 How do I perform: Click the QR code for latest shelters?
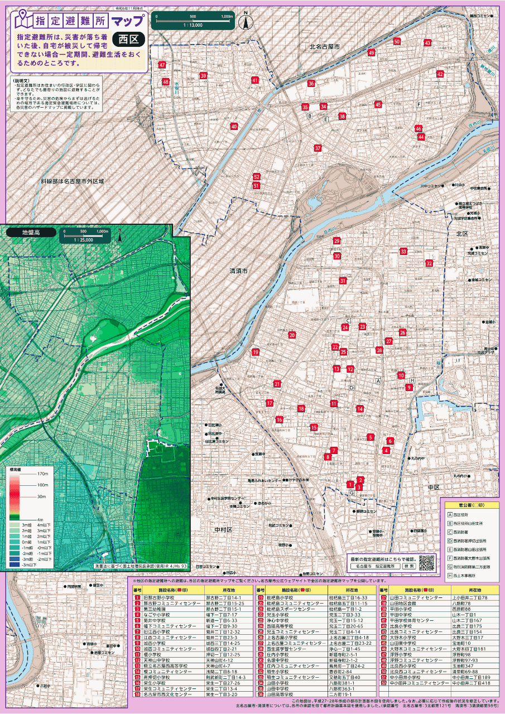[x=426, y=563]
